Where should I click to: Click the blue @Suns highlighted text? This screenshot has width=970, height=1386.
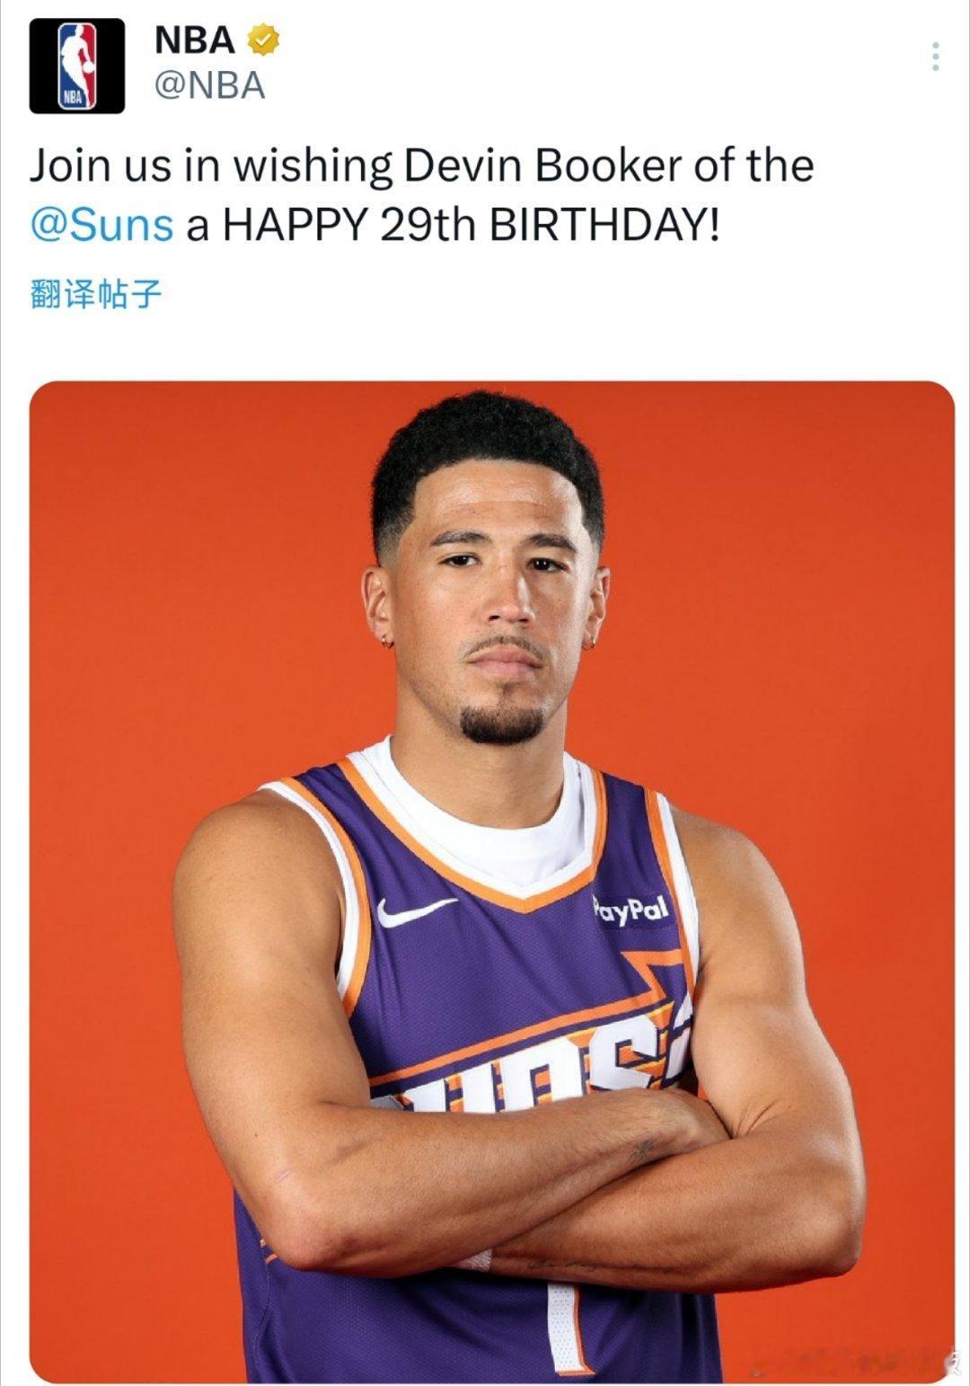pyautogui.click(x=104, y=225)
